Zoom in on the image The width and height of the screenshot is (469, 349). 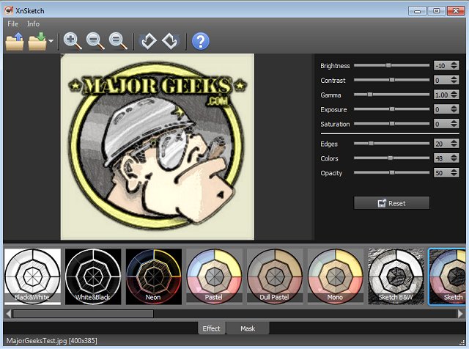(73, 41)
